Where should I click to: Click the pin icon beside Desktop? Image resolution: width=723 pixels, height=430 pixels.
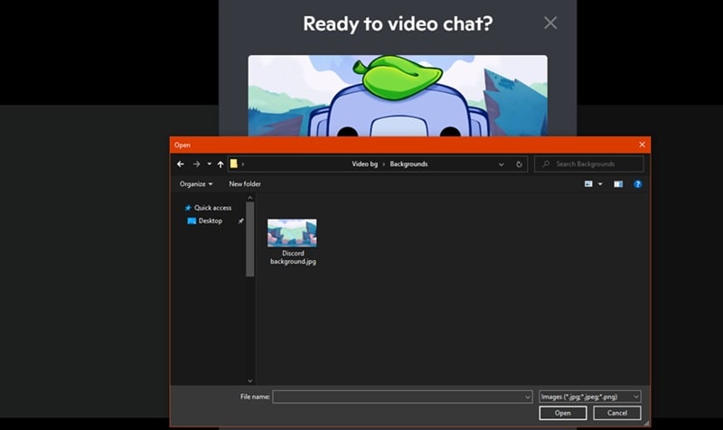coord(240,221)
